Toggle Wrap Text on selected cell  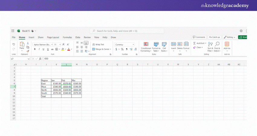point(98,44)
